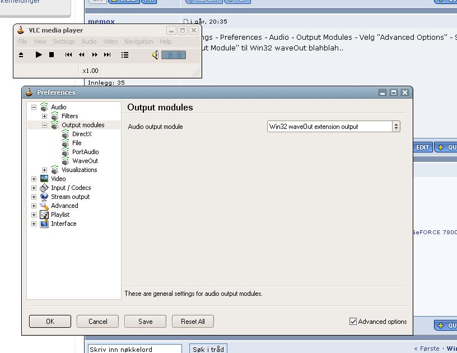
Task: Expand the Video tree node
Action: [34, 179]
